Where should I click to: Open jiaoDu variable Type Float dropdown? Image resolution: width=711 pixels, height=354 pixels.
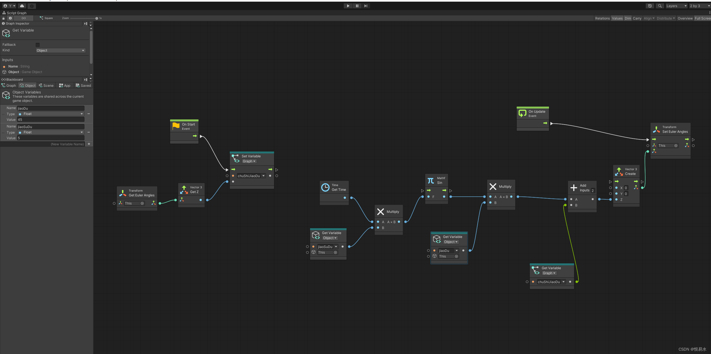tap(51, 114)
